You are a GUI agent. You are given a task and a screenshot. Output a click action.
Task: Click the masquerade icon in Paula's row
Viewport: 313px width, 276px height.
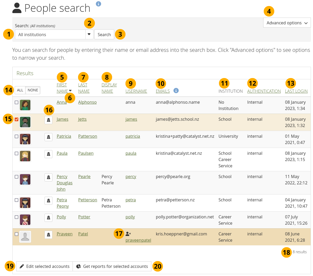coord(48,154)
